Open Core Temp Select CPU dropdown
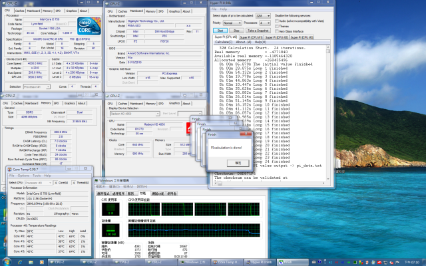Viewport: 426px width, 266px height. [38, 183]
